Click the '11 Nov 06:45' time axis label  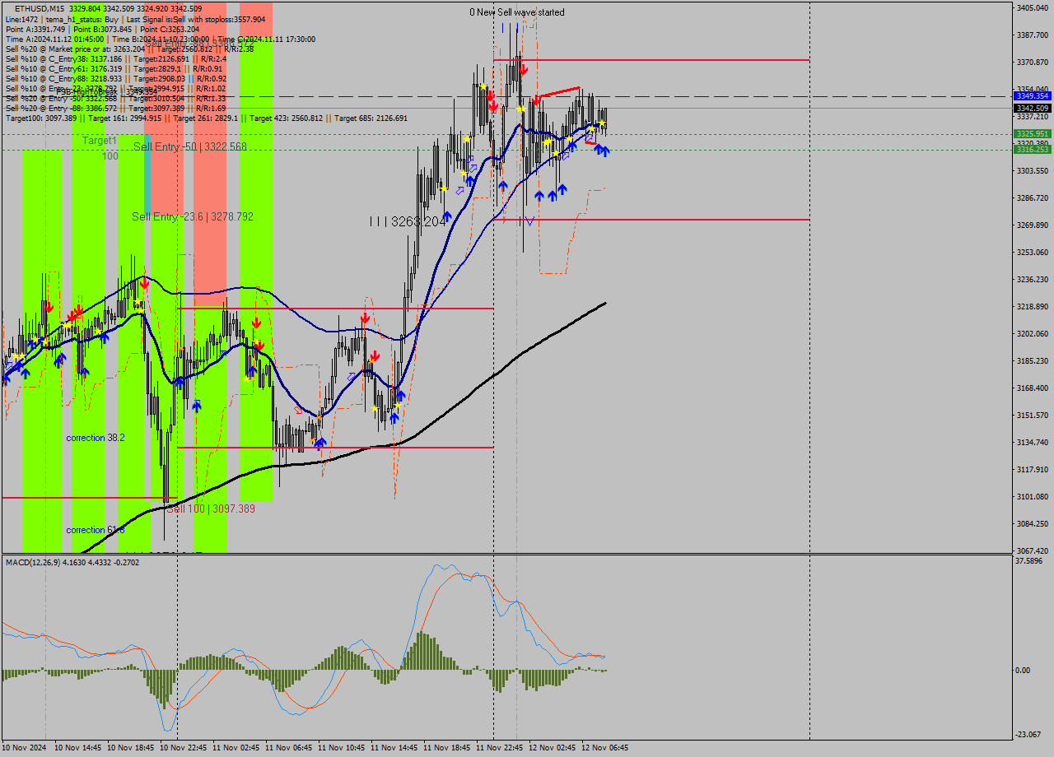[x=288, y=748]
